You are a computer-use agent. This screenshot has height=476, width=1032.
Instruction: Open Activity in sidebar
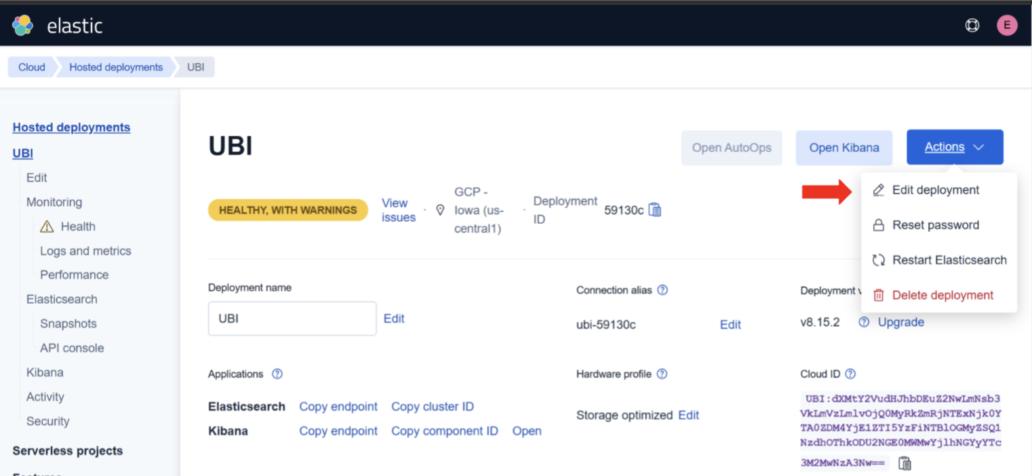click(x=45, y=397)
